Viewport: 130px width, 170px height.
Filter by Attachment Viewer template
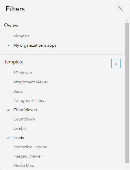(31, 82)
